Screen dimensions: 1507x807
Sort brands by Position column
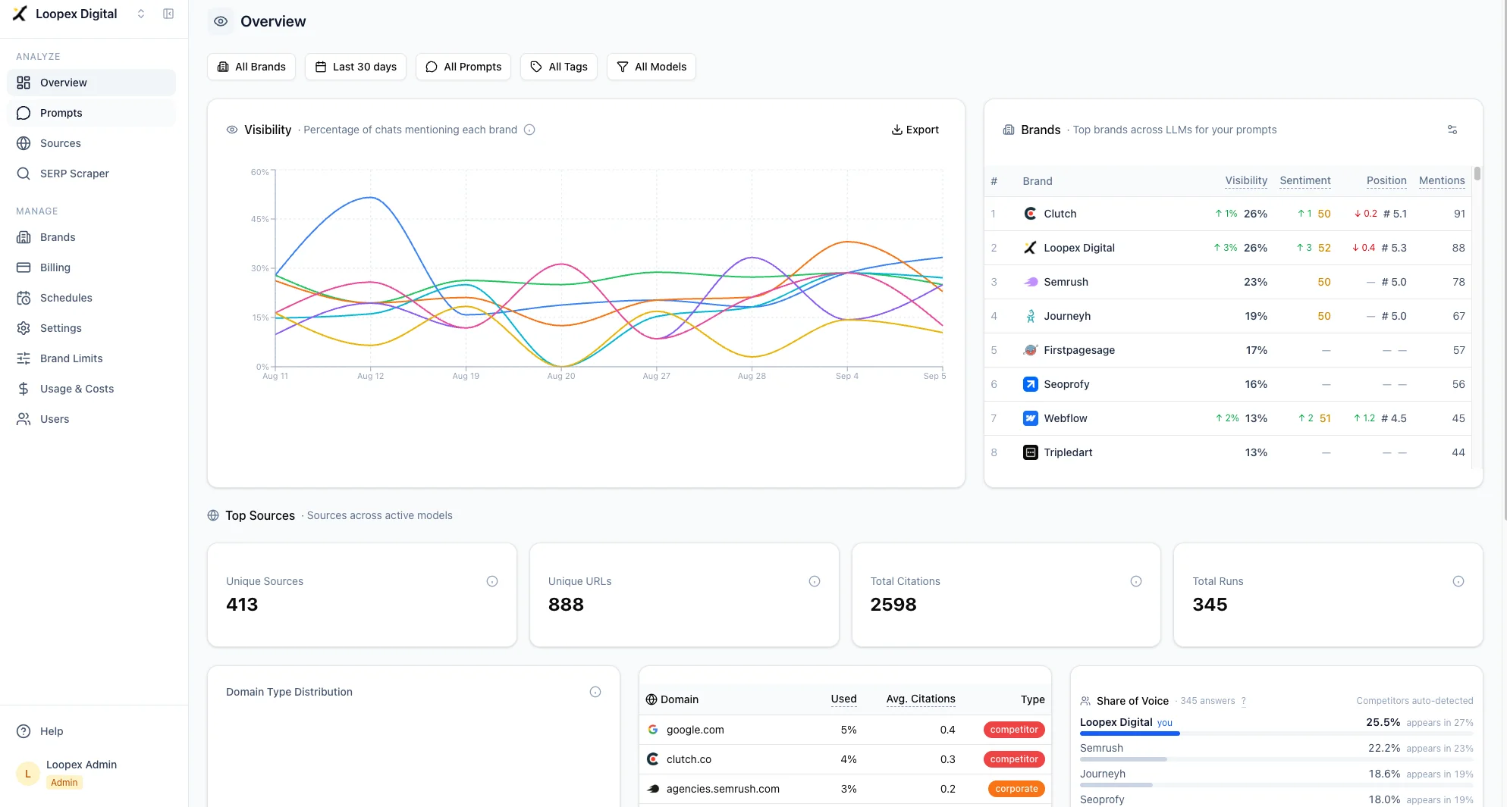click(x=1386, y=180)
